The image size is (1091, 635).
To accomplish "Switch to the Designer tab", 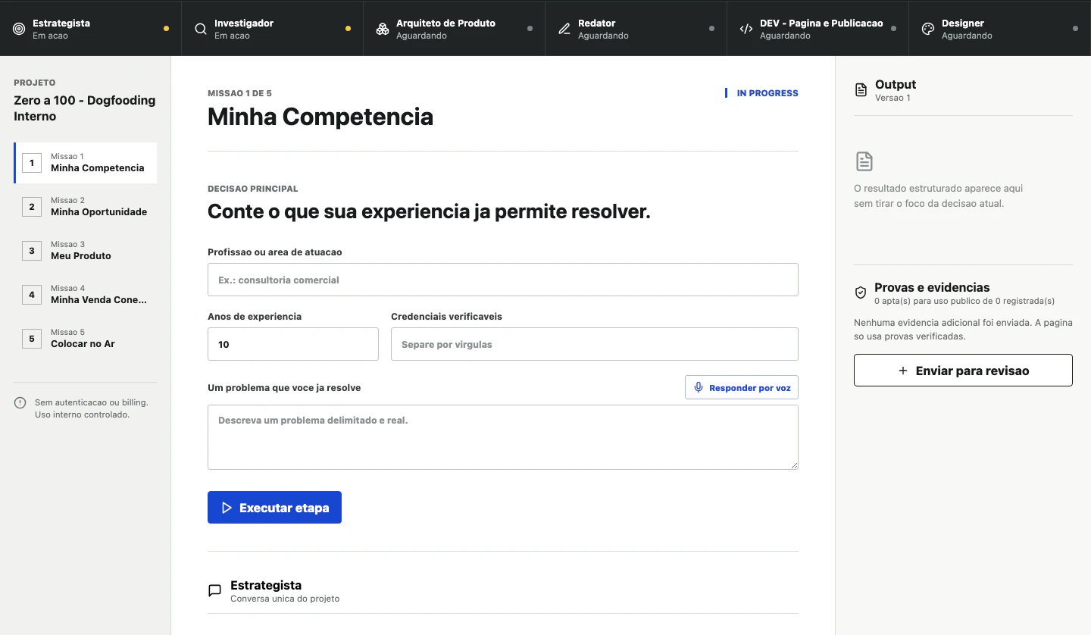I will (1000, 29).
